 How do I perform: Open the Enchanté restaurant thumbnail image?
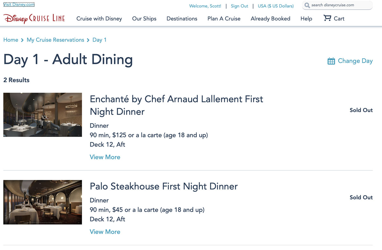point(43,115)
